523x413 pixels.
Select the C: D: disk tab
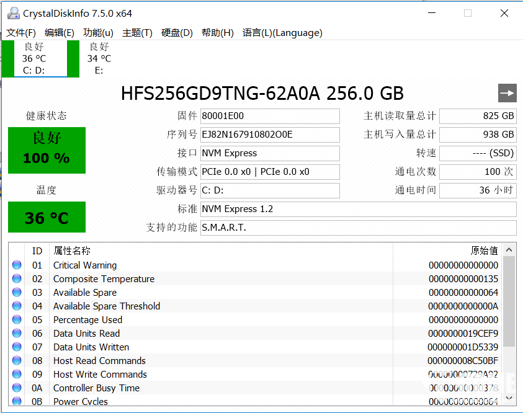pyautogui.click(x=34, y=59)
